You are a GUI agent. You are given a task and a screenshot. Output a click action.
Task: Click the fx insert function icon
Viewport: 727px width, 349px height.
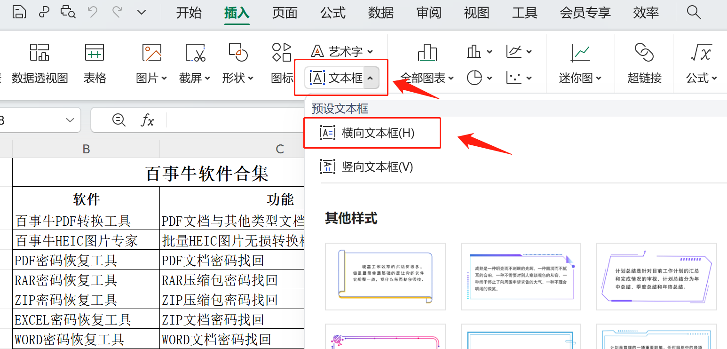tap(148, 120)
